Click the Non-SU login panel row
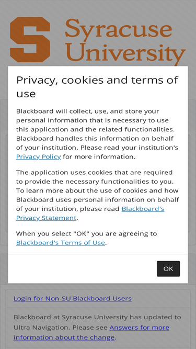This screenshot has height=349, width=196. click(98, 298)
